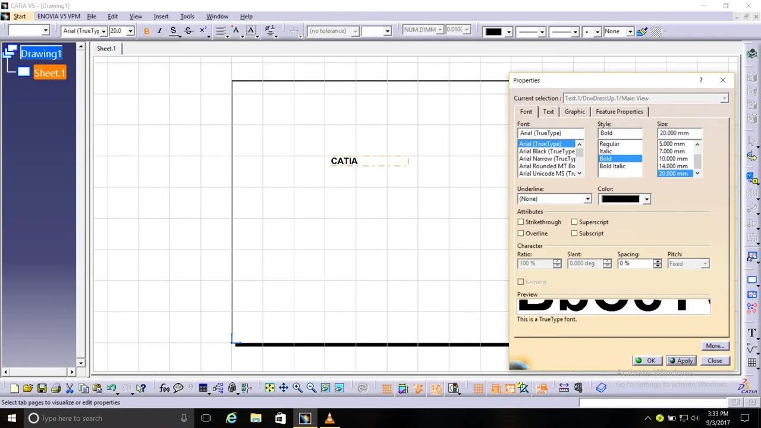The image size is (761, 428).
Task: Click the Undo arrow icon
Action: (x=111, y=388)
